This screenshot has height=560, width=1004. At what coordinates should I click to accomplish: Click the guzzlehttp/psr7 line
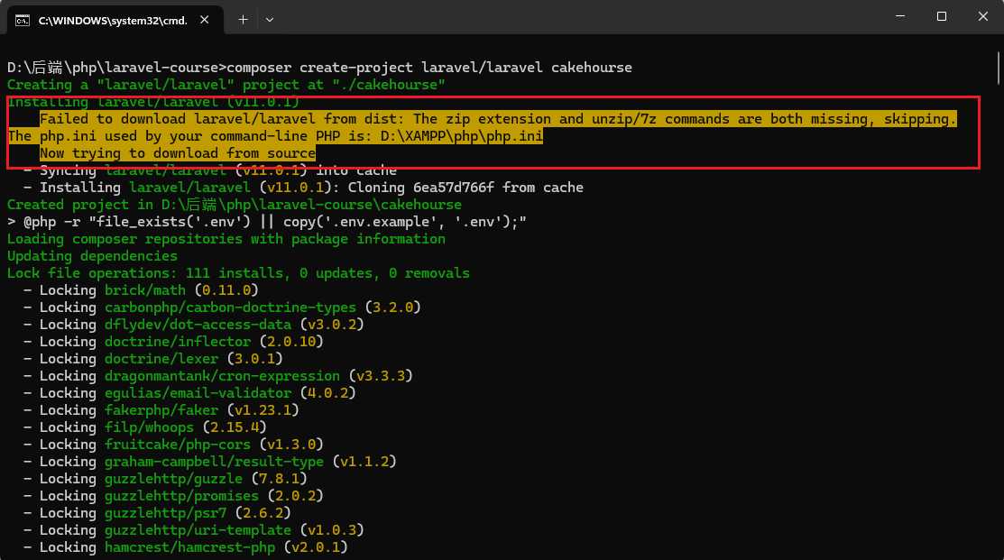coord(158,512)
